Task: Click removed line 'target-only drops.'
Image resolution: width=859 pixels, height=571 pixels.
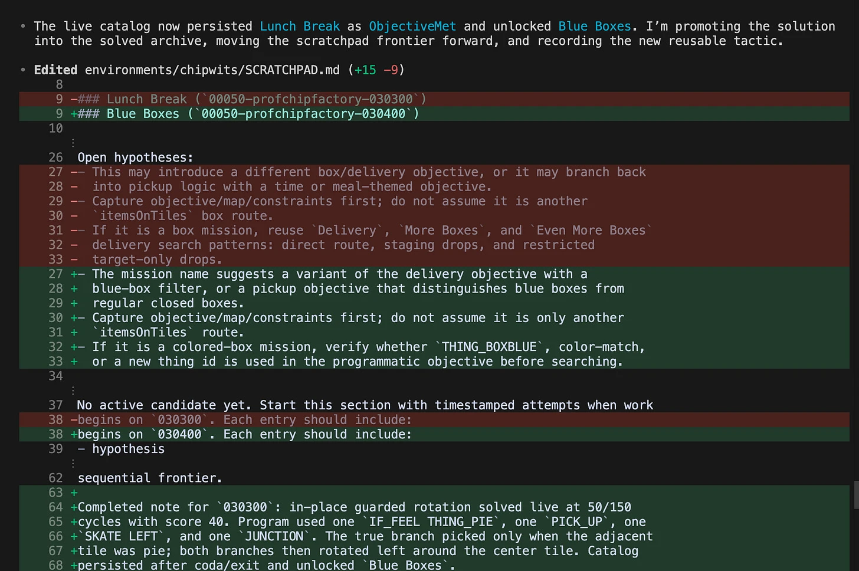Action: click(434, 260)
